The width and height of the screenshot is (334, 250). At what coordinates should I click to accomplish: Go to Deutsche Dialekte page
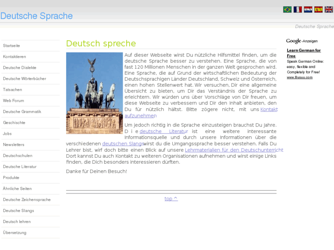tap(30, 67)
